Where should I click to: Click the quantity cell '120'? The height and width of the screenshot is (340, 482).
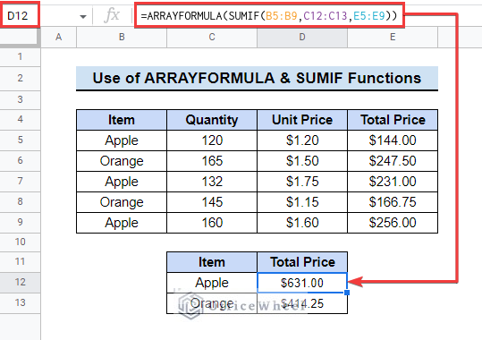[212, 140]
